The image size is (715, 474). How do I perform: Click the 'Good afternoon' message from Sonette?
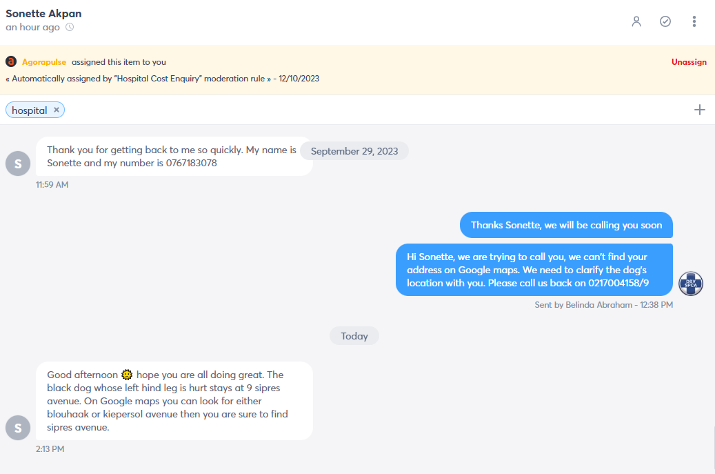[174, 401]
